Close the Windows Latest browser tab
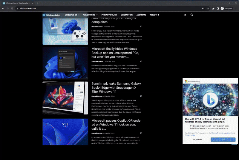239x160 pixels. (33, 3)
